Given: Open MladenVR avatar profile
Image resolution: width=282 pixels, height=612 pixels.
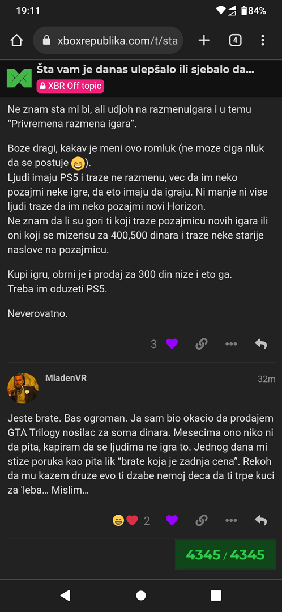Looking at the screenshot, I should pos(23,388).
